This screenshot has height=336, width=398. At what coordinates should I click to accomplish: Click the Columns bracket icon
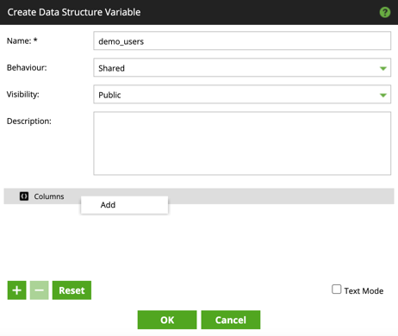pos(24,196)
